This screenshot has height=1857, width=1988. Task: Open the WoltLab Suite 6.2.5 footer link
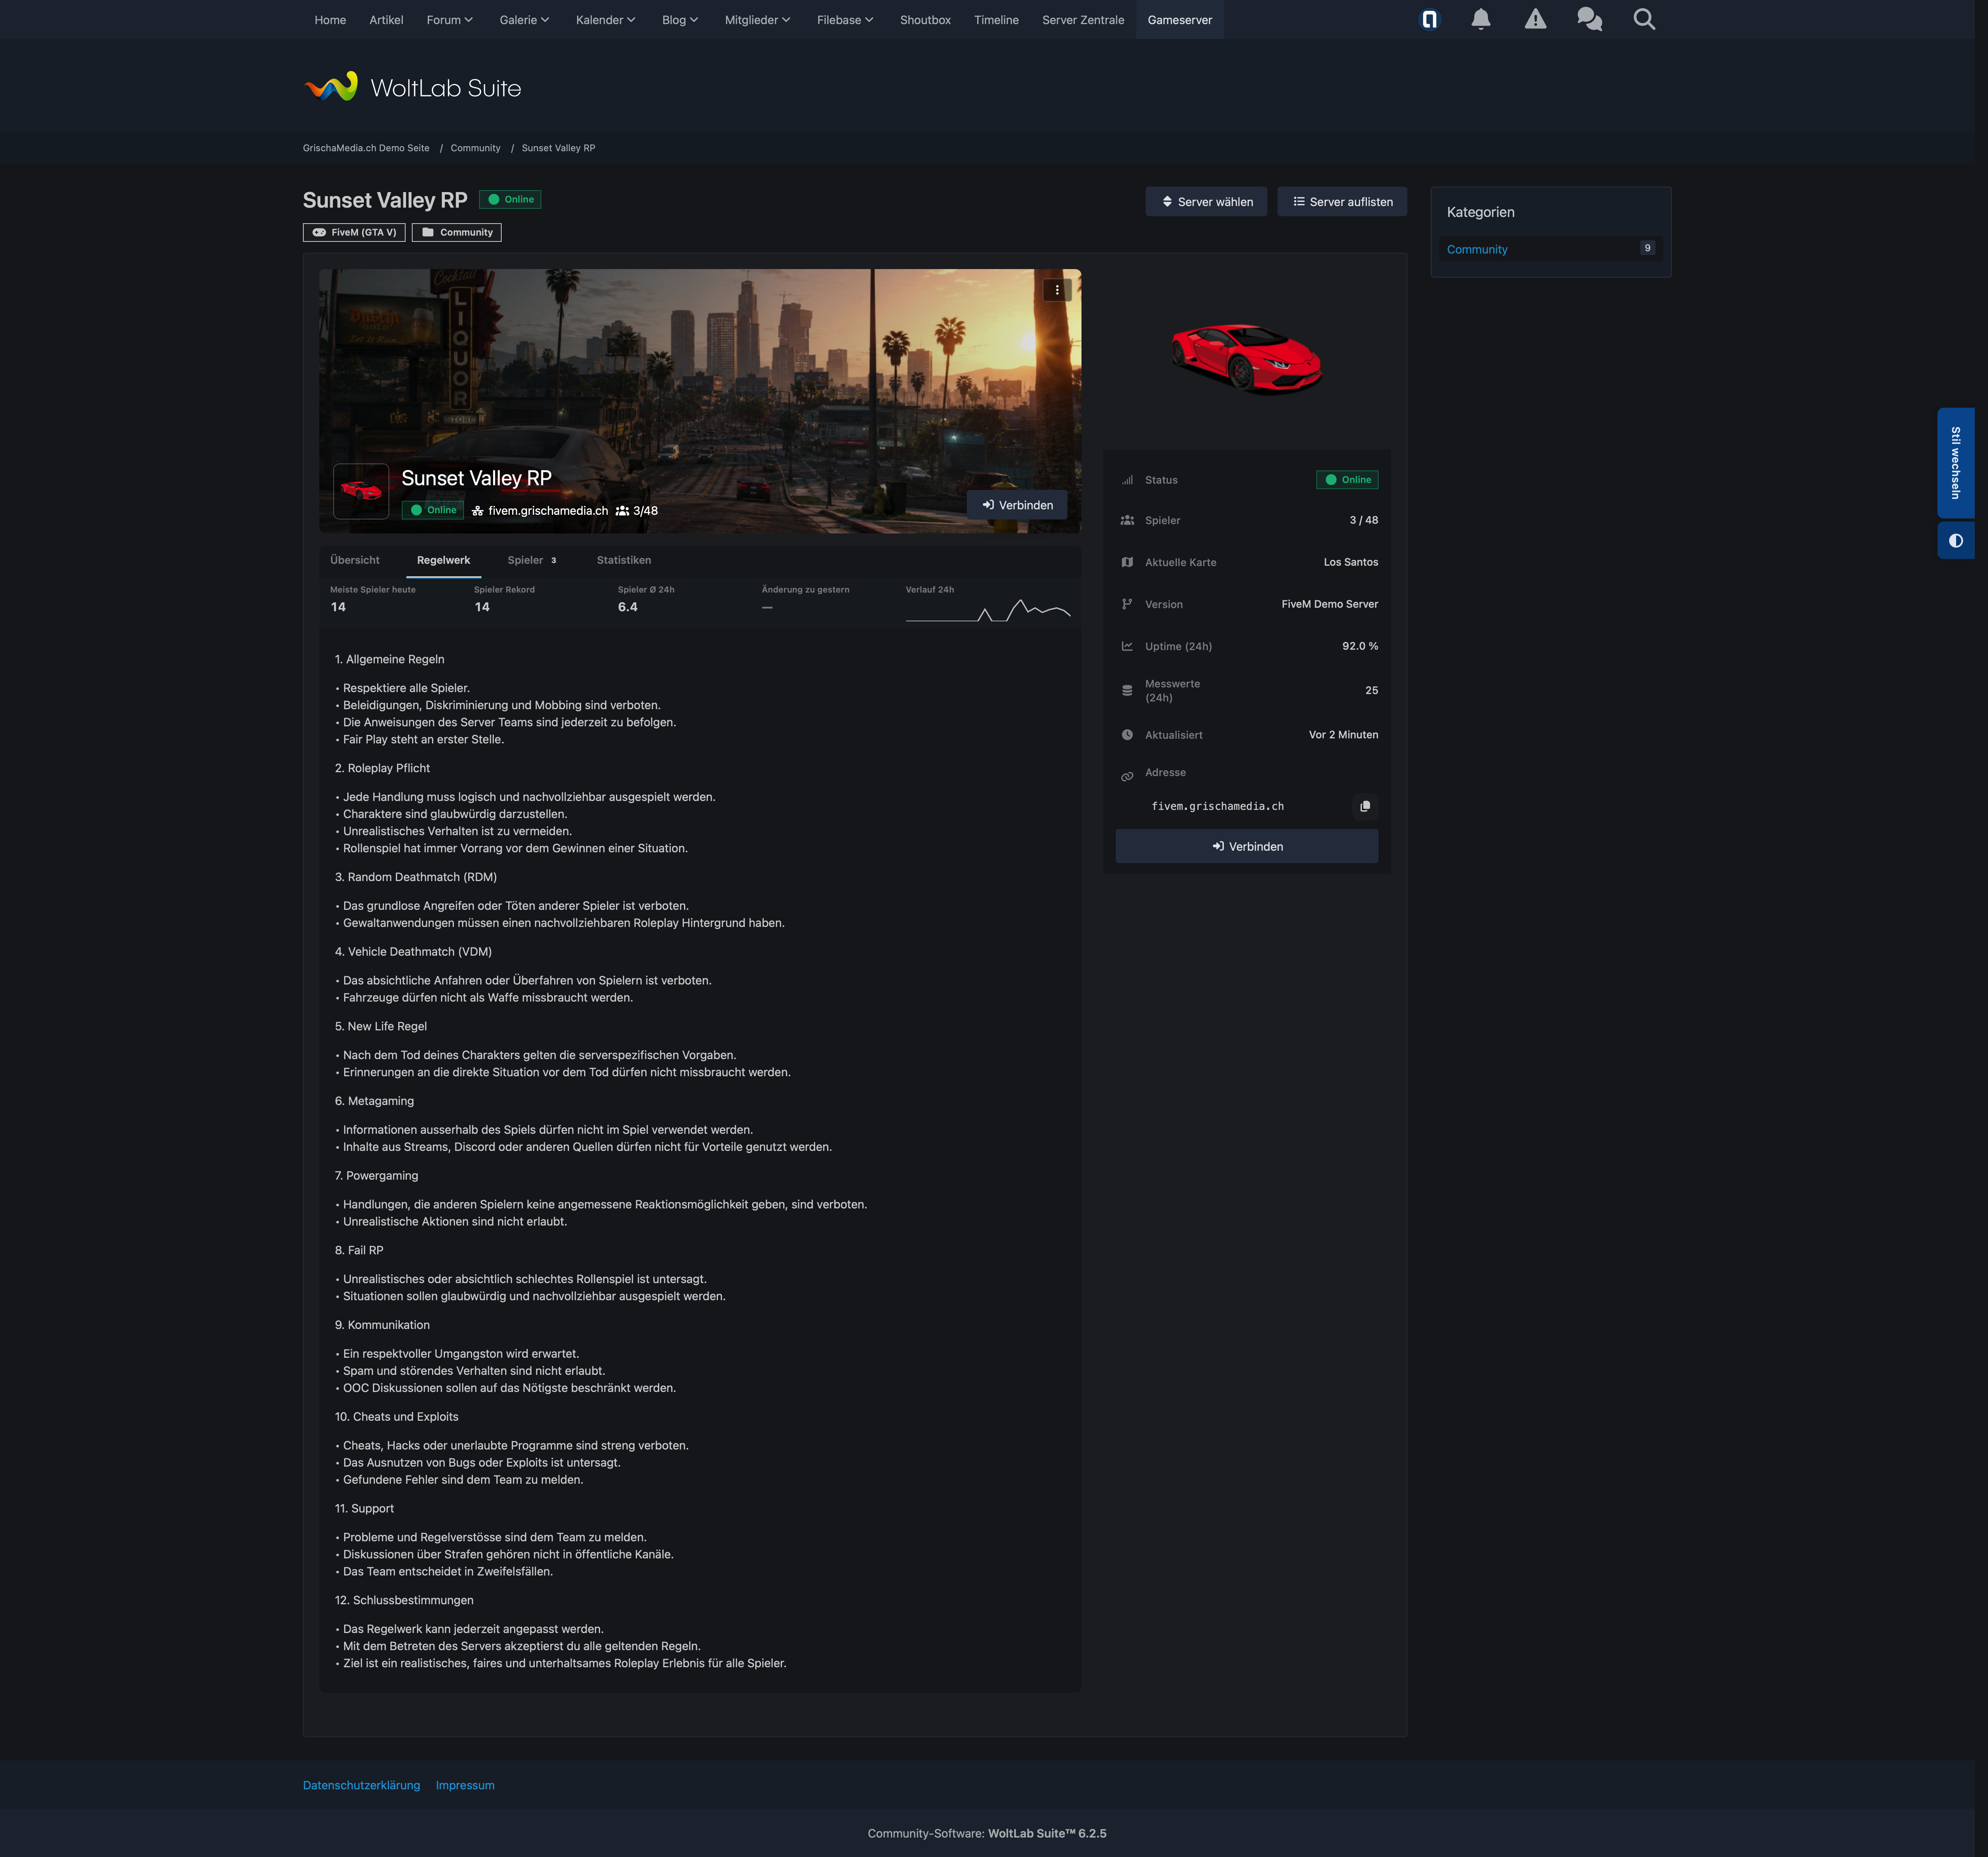(1047, 1833)
